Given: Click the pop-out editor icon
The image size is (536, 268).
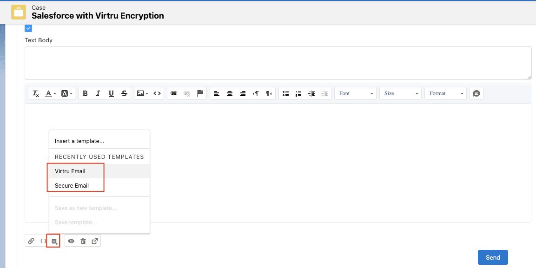Looking at the screenshot, I should [x=95, y=241].
